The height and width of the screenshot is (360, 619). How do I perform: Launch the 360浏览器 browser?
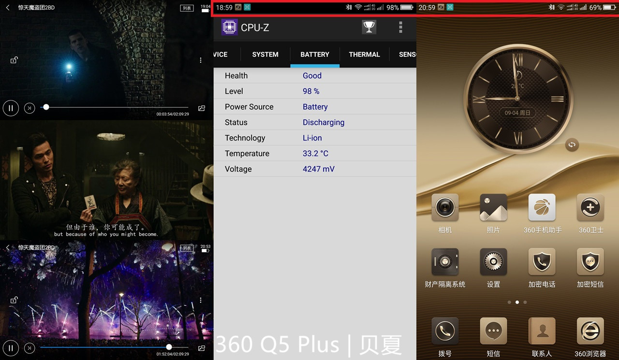coord(590,331)
